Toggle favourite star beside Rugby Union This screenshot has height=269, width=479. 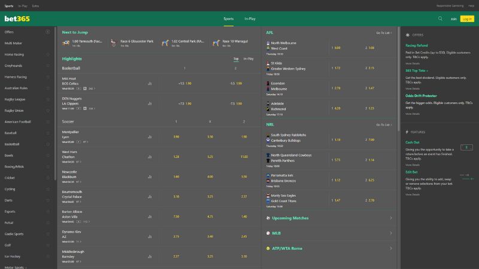pyautogui.click(x=48, y=111)
